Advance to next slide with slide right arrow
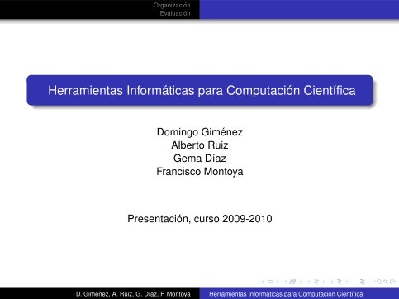 click(x=278, y=282)
